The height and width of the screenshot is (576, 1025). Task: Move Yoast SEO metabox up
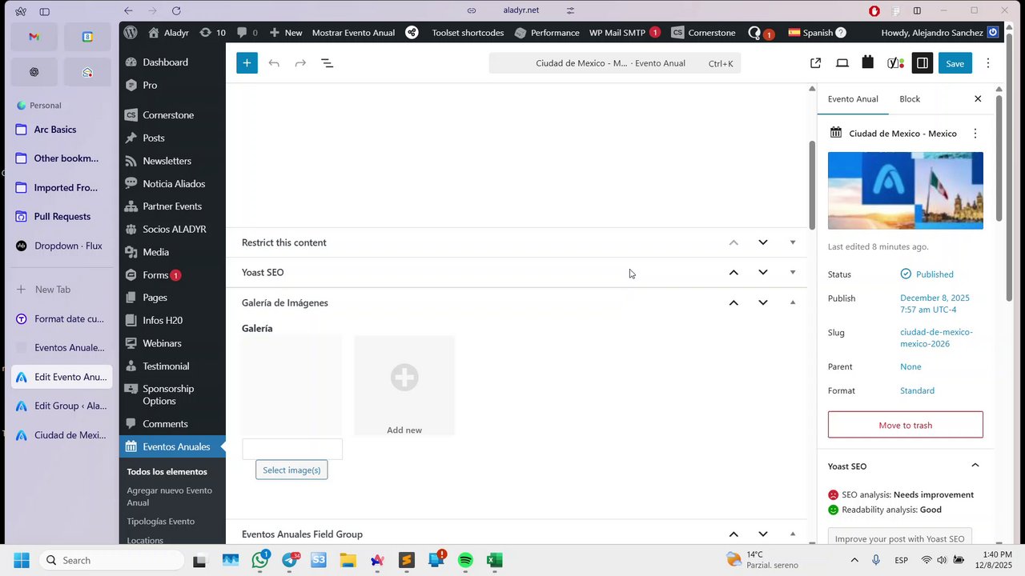click(x=734, y=272)
